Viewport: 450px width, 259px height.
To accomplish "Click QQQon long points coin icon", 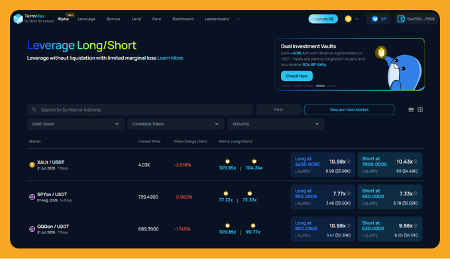I will tap(227, 226).
